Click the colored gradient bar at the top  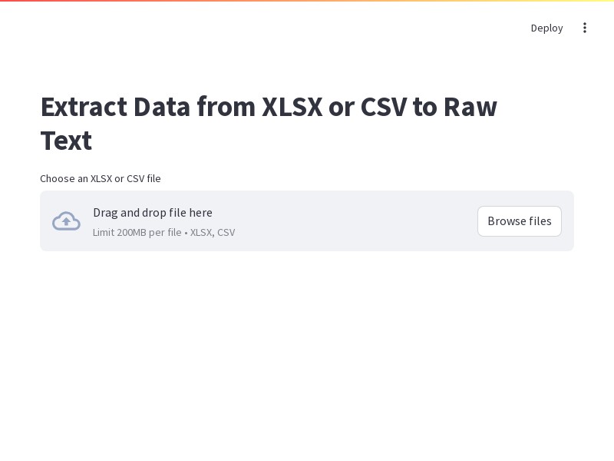point(307,1)
